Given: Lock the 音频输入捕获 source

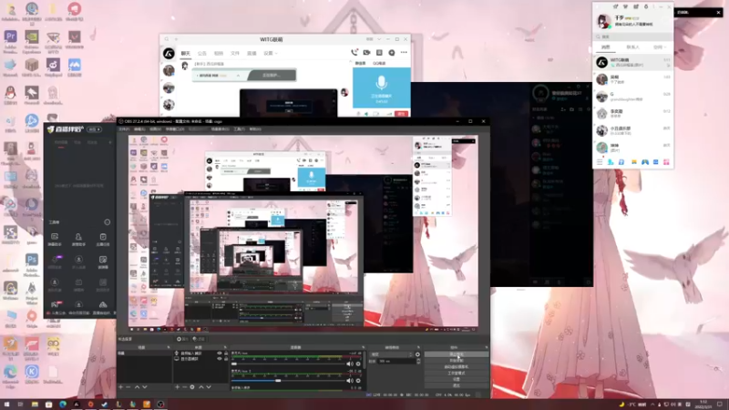Looking at the screenshot, I should (226, 354).
